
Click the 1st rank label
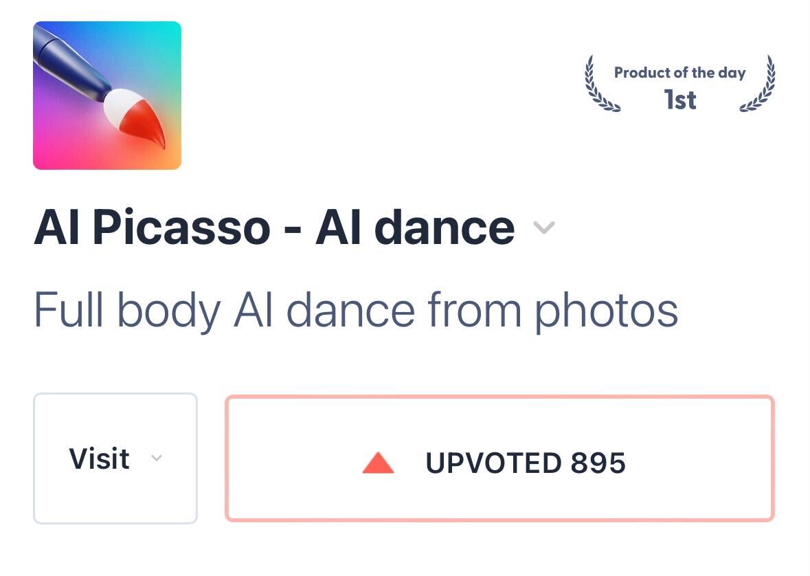pyautogui.click(x=680, y=100)
